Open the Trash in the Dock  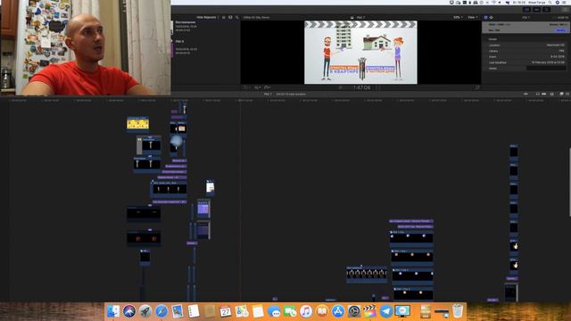[458, 311]
